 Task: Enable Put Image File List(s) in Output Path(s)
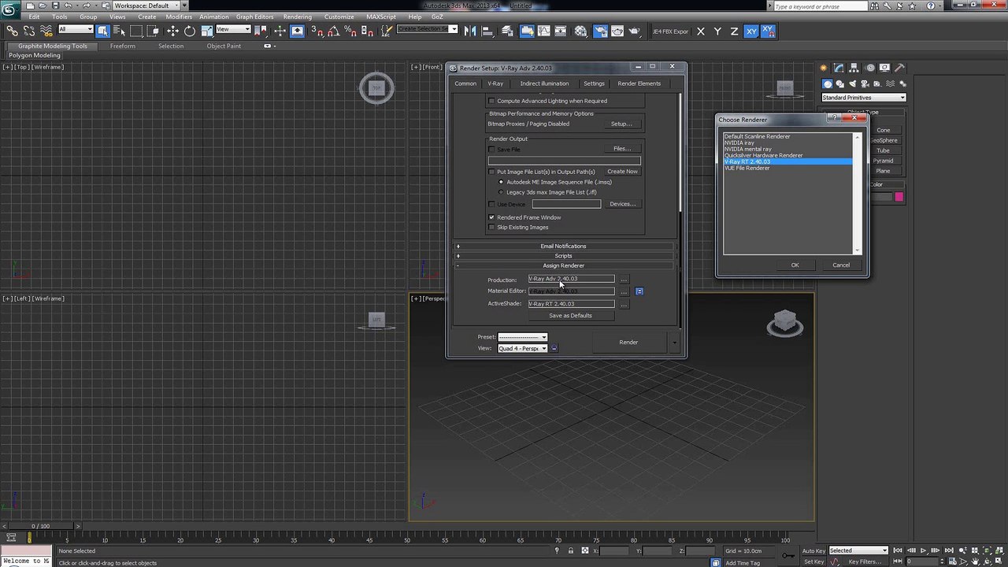pos(492,172)
